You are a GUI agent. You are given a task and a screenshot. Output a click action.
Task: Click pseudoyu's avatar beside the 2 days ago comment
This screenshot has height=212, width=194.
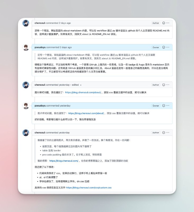click(x=26, y=47)
